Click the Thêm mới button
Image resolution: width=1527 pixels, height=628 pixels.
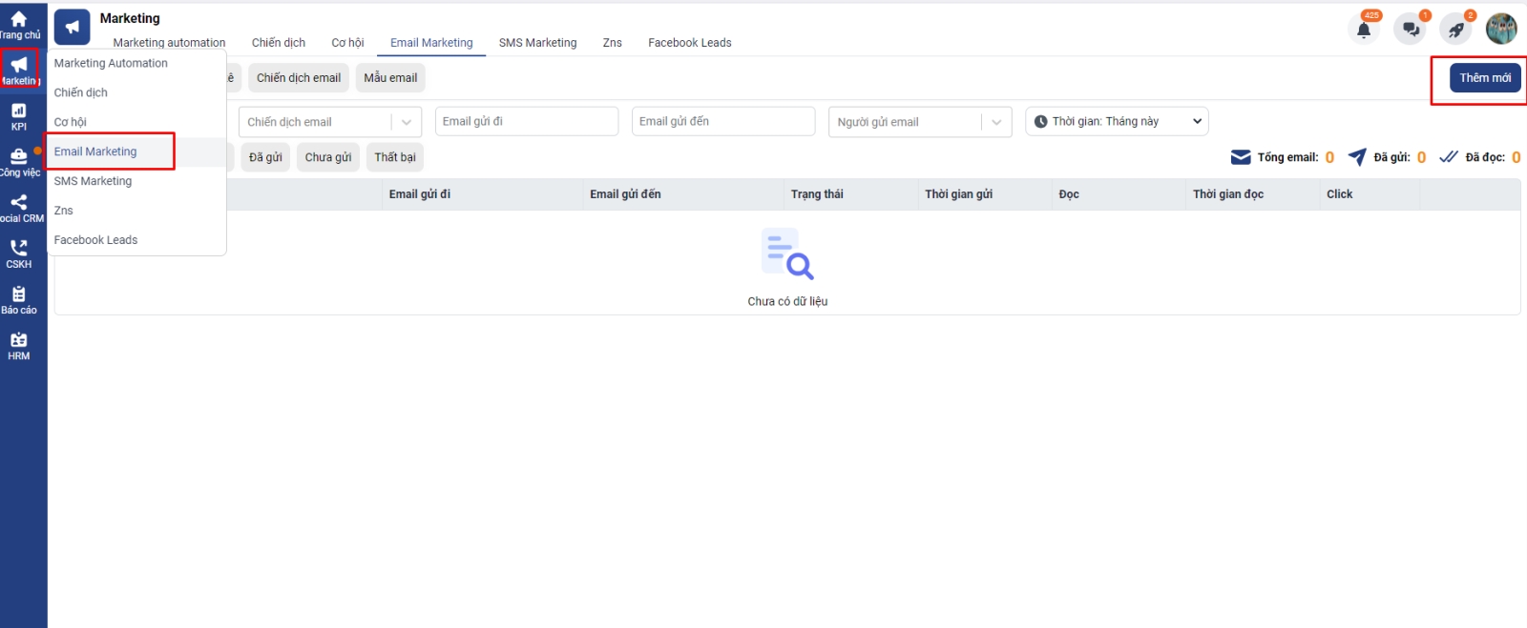pyautogui.click(x=1485, y=78)
